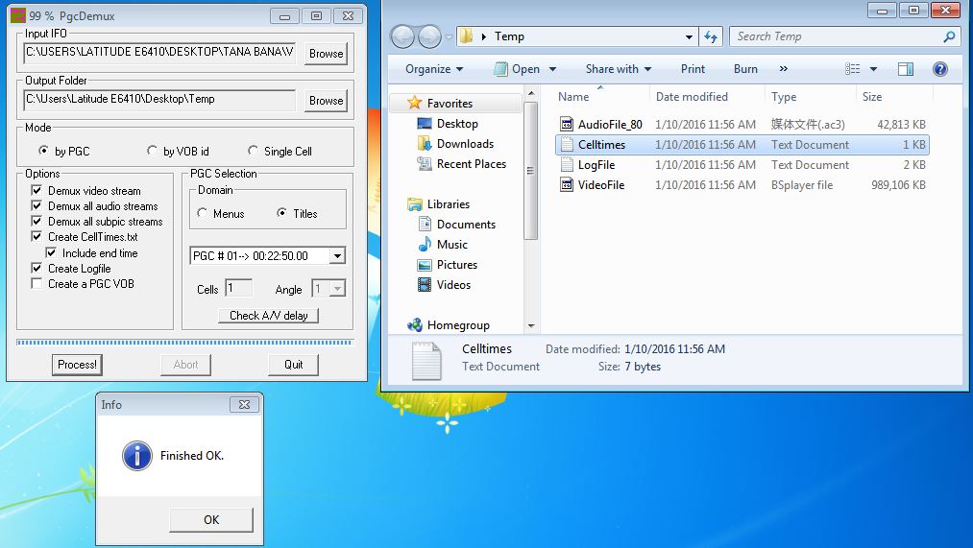Screen dimensions: 973x548
Task: Sort by Date modified column header
Action: tap(692, 97)
